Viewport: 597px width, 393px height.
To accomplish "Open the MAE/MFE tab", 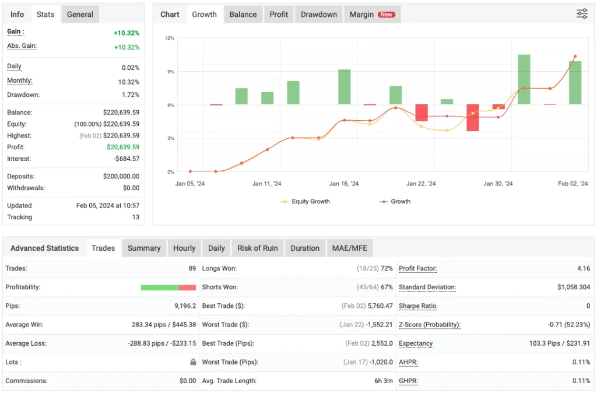I will (x=349, y=248).
